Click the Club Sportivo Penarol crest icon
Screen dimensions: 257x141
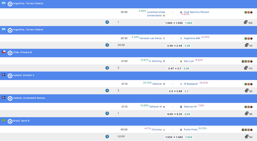click(181, 12)
